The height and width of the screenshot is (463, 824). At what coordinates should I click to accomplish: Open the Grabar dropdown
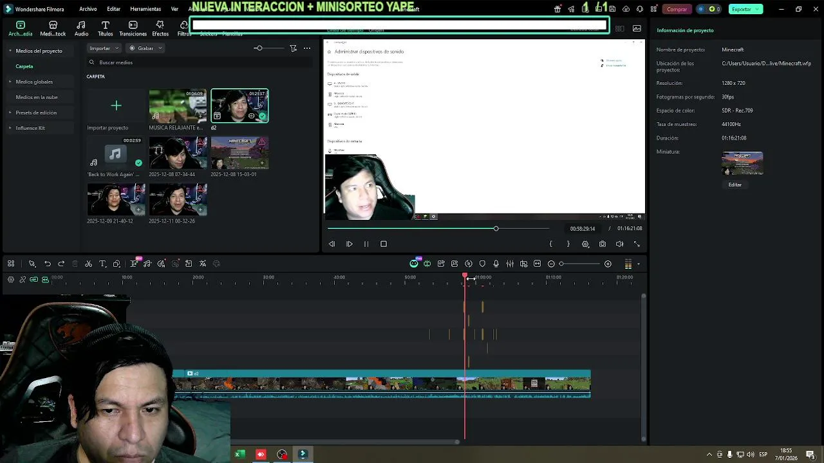pyautogui.click(x=145, y=48)
